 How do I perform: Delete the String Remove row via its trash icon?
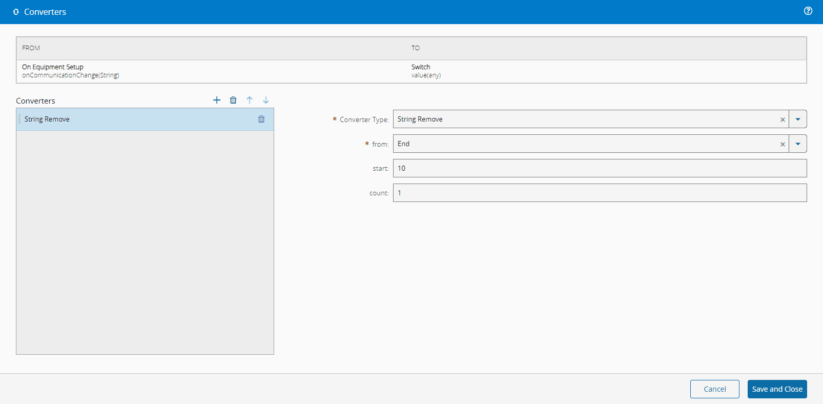261,119
